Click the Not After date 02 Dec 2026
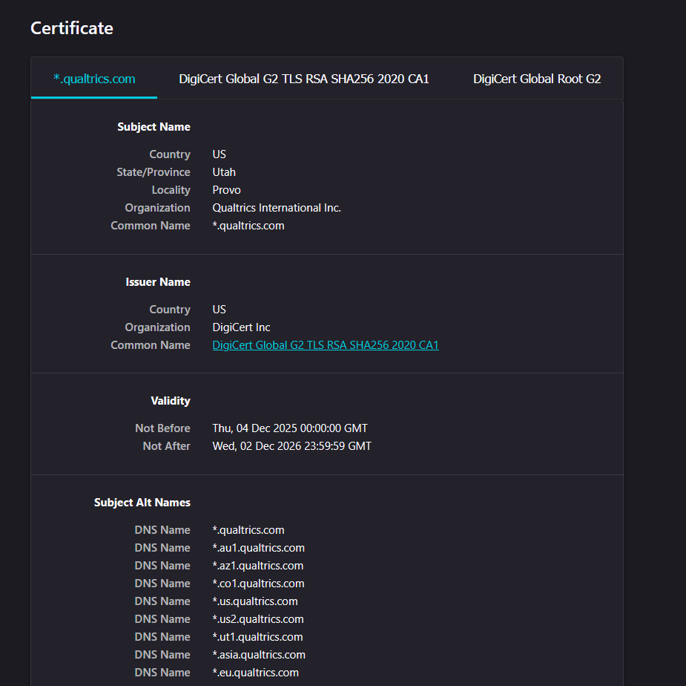The height and width of the screenshot is (686, 686). pyautogui.click(x=291, y=446)
